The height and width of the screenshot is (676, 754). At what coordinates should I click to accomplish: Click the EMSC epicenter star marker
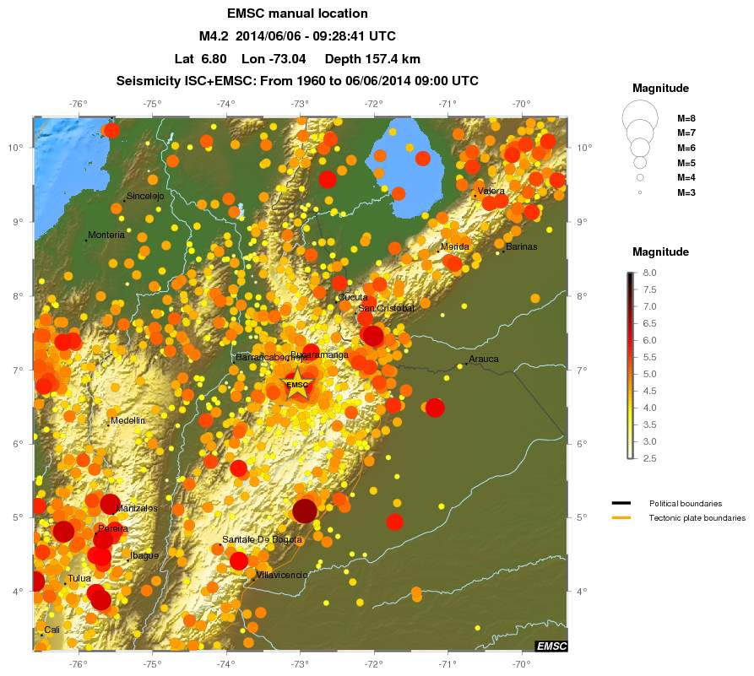click(297, 384)
